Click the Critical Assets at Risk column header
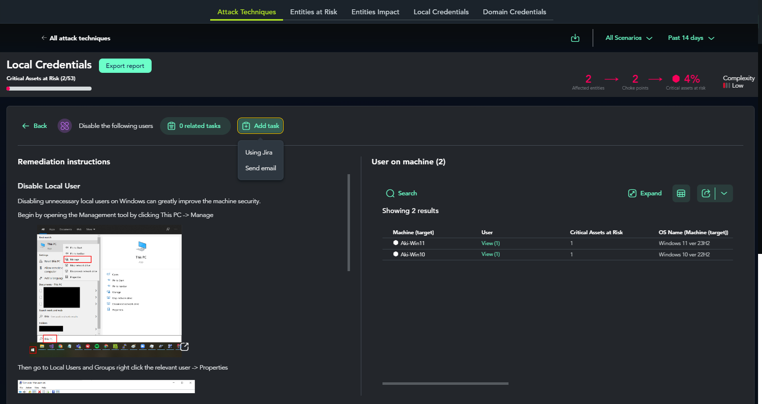 coord(596,232)
